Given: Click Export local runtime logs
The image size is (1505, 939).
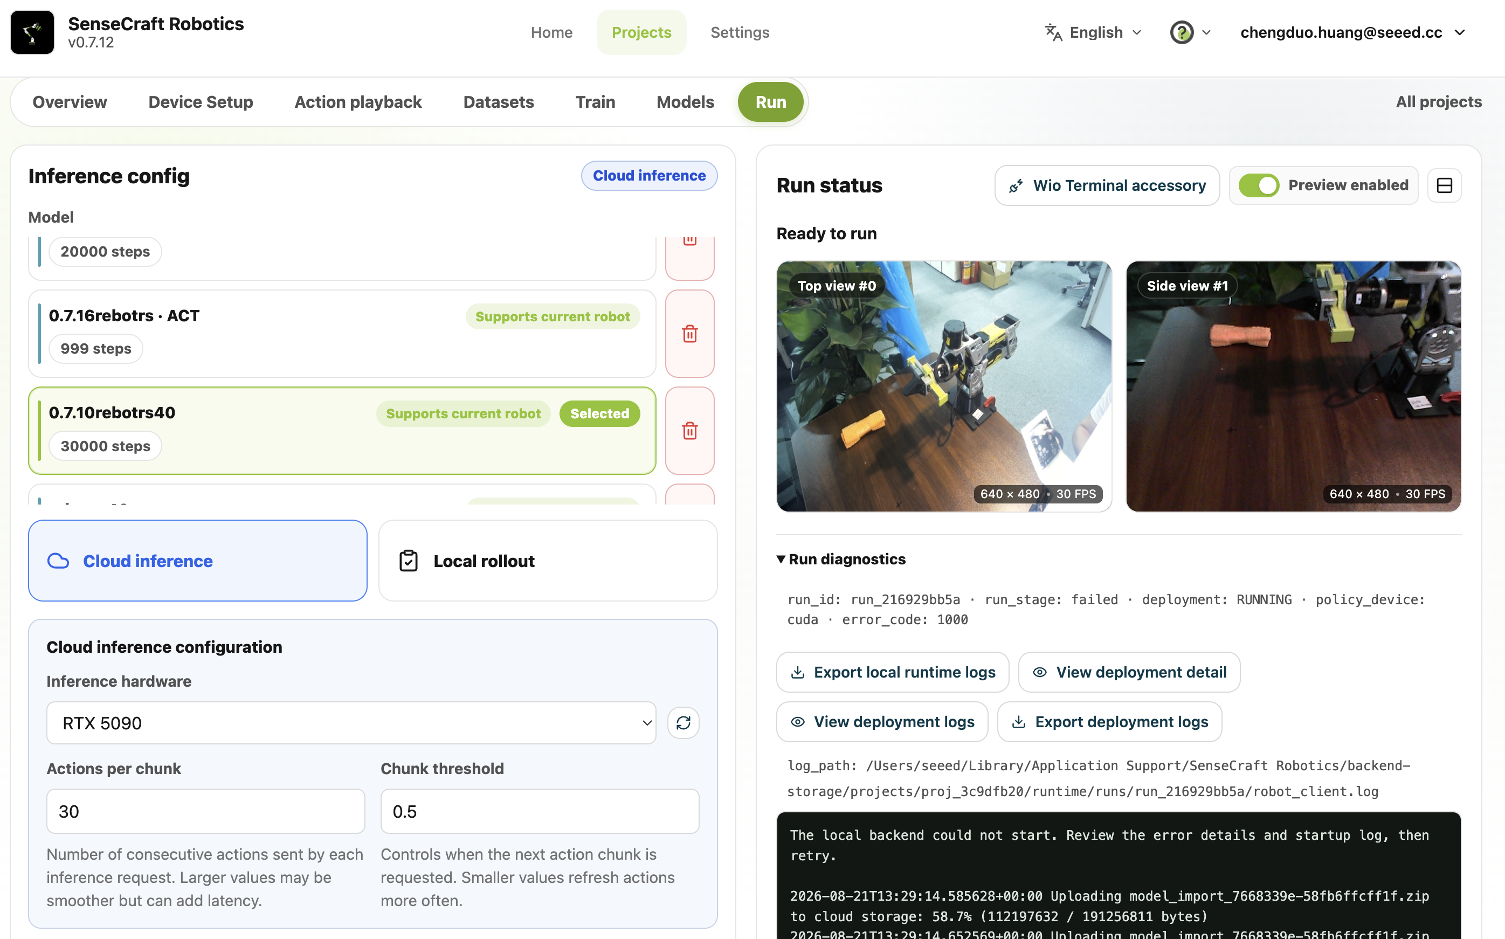Looking at the screenshot, I should coord(893,672).
